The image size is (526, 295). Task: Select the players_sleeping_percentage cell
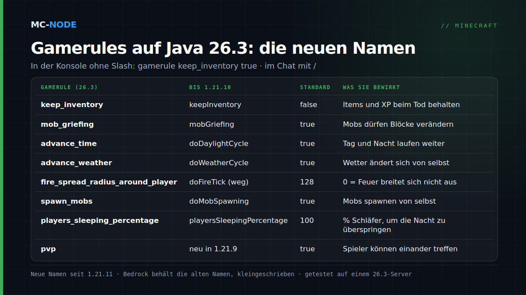point(100,220)
